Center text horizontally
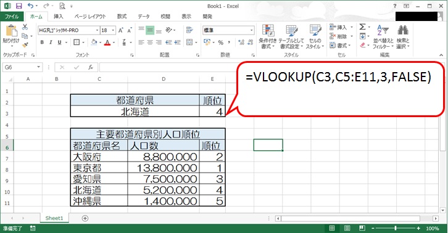This screenshot has width=448, height=233. [150, 43]
